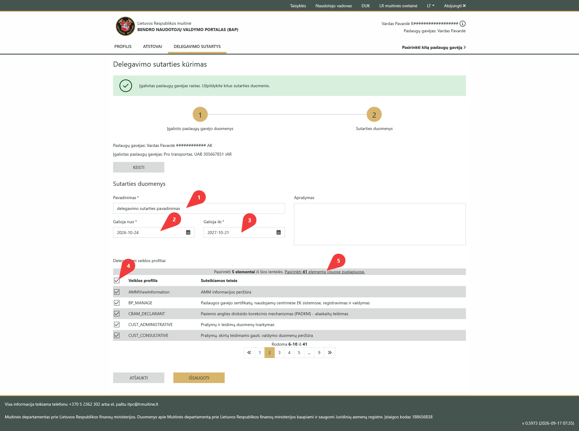Open Naudotojo vadovas user guide link

point(334,6)
